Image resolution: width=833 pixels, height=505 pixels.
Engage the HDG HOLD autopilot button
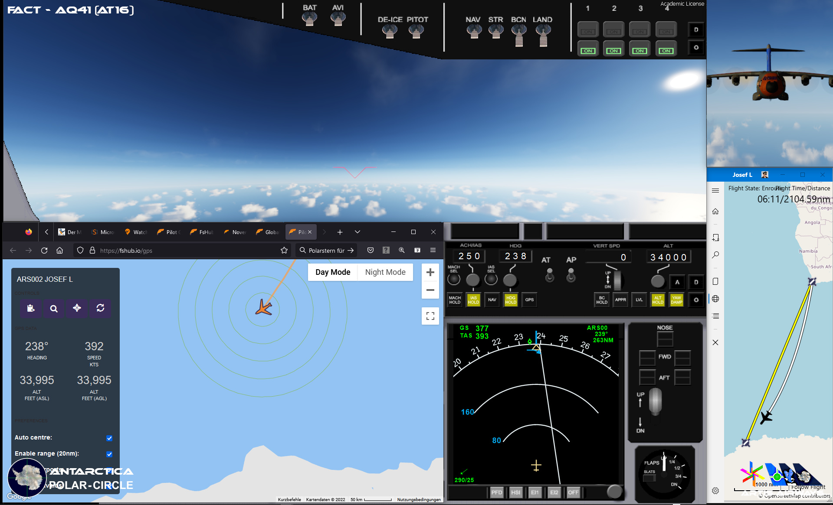click(x=511, y=300)
